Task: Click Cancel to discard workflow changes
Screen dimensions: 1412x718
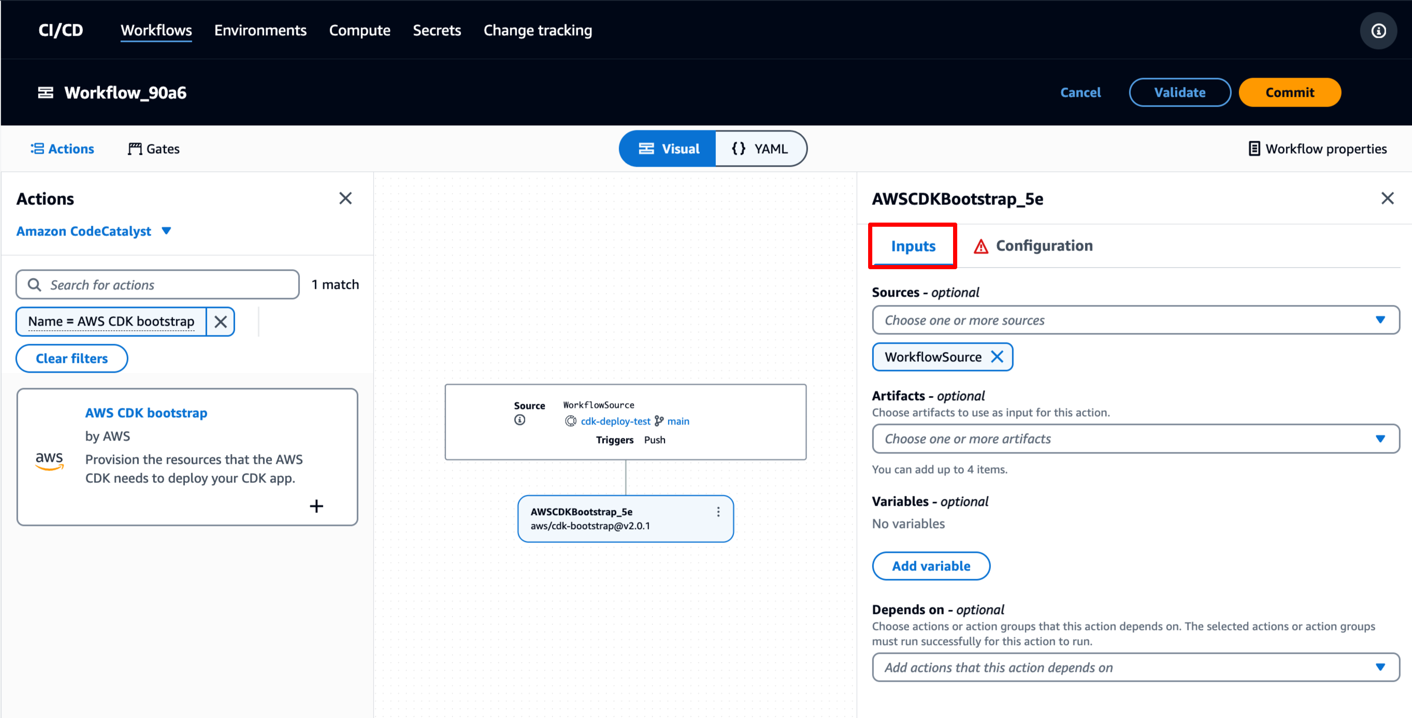Action: (x=1080, y=93)
